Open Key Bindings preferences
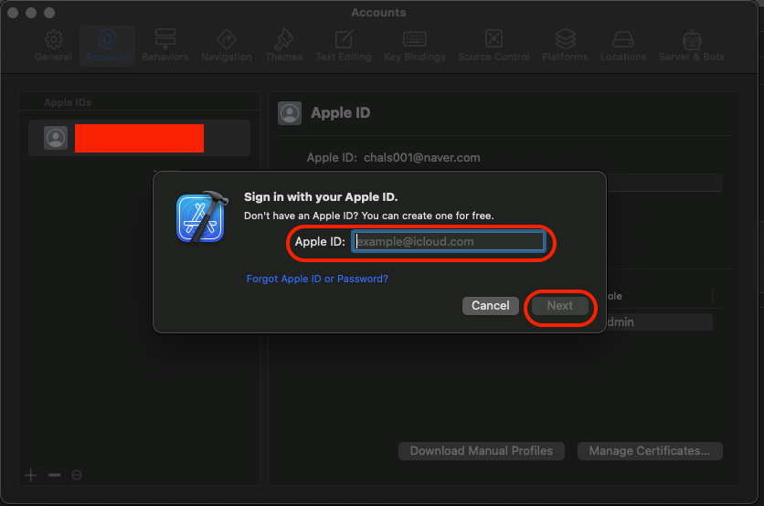Screen dimensions: 764x506 click(x=414, y=46)
